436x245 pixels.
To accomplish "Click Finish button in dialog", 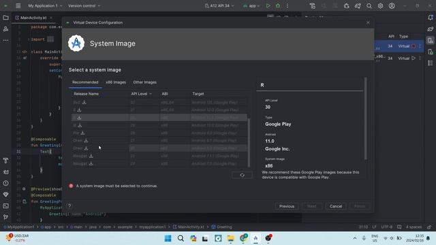I will (x=360, y=206).
